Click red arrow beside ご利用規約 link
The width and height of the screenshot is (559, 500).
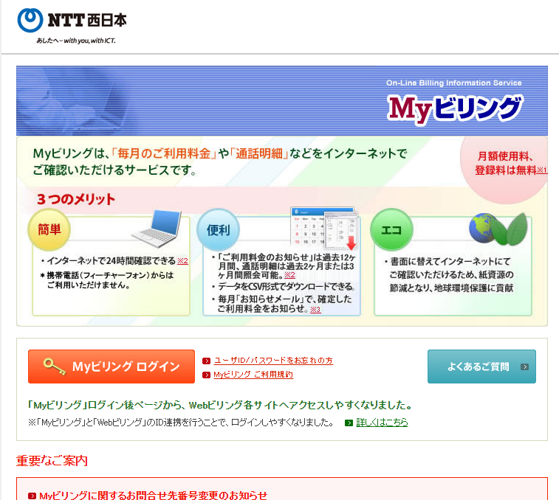point(206,375)
